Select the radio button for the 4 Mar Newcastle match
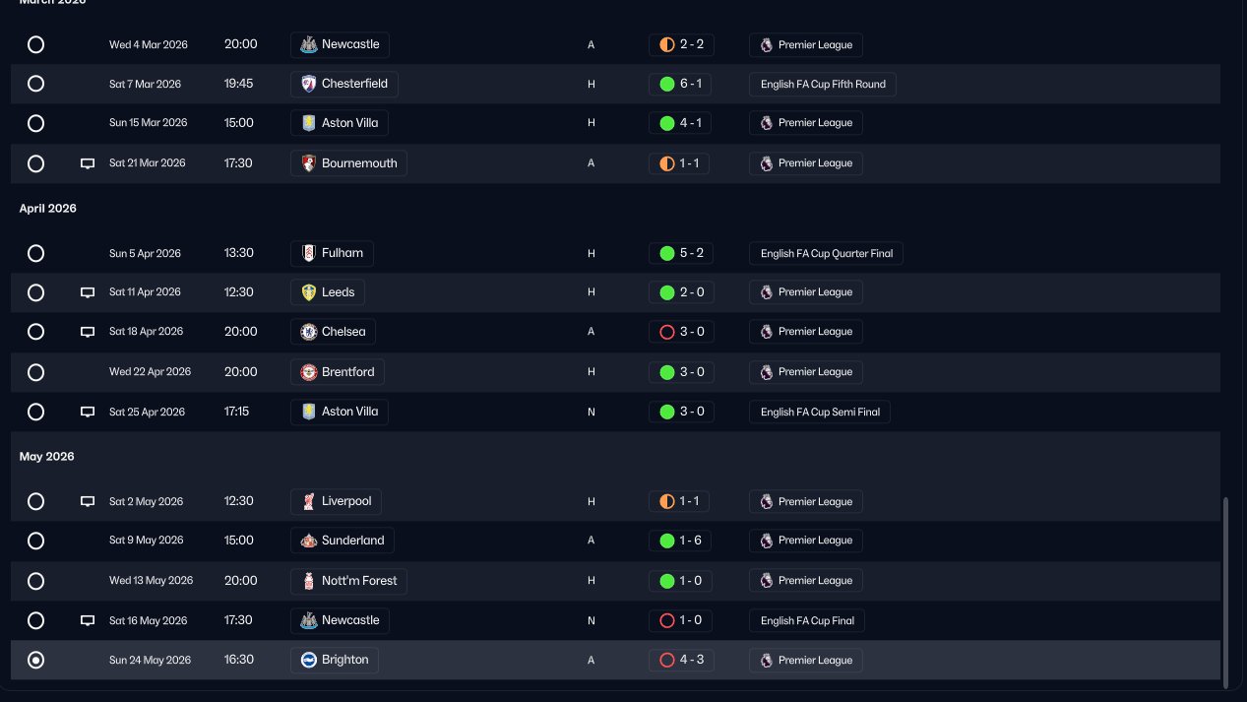This screenshot has height=702, width=1247. (x=36, y=44)
